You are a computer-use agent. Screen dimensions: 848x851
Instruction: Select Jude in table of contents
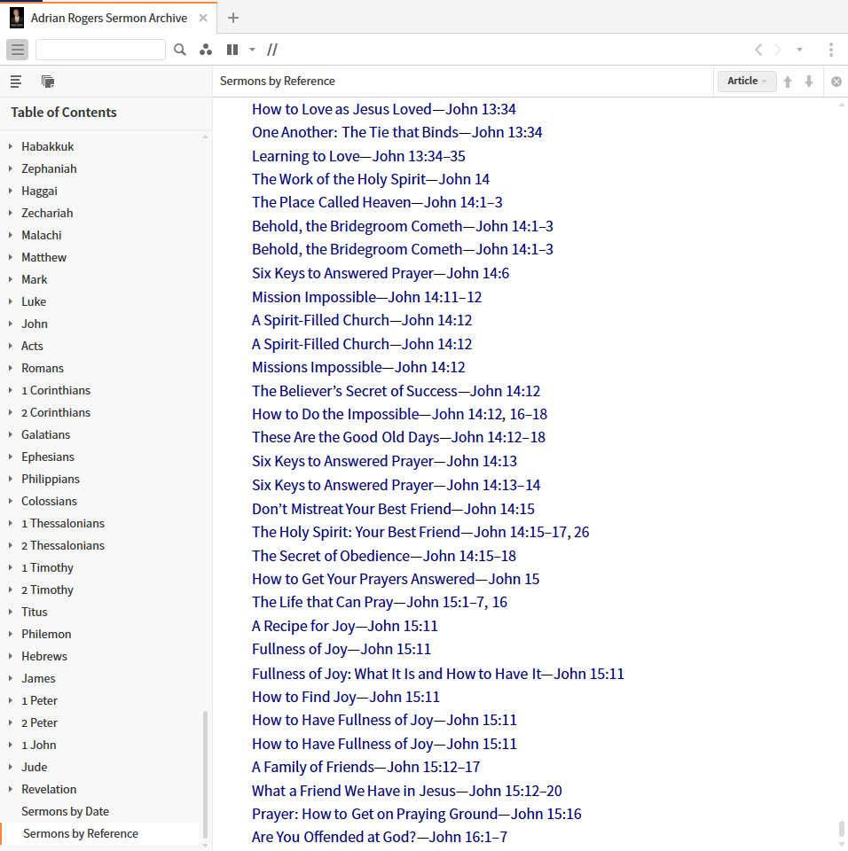(35, 767)
